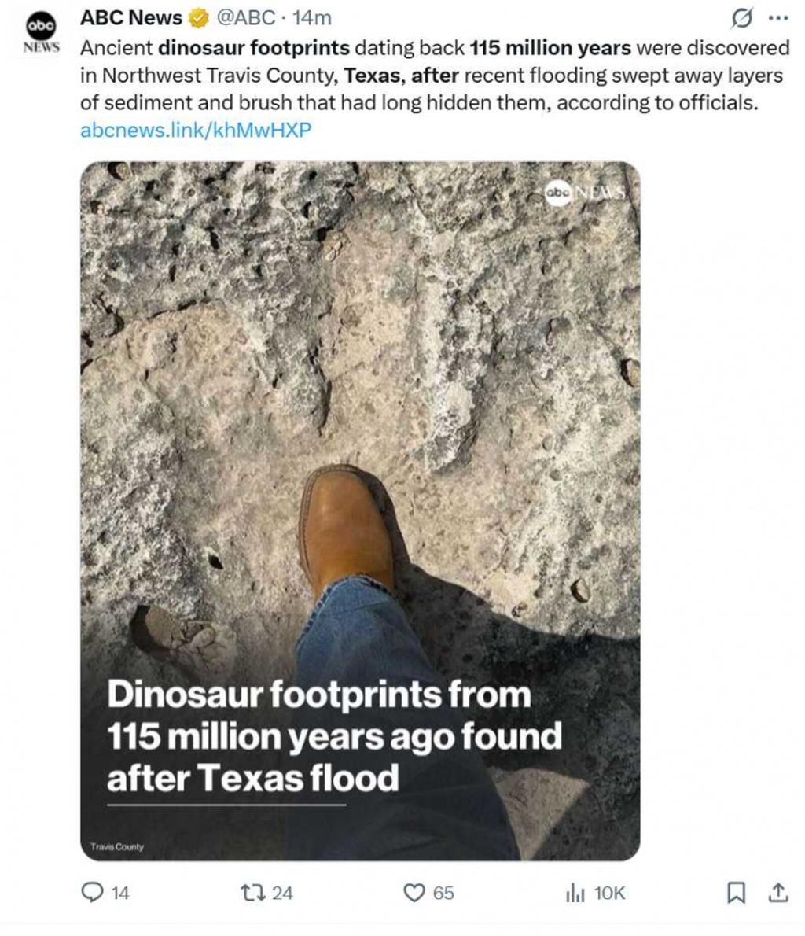The height and width of the screenshot is (936, 805).
Task: Open the @ABC handle link
Action: tap(244, 17)
